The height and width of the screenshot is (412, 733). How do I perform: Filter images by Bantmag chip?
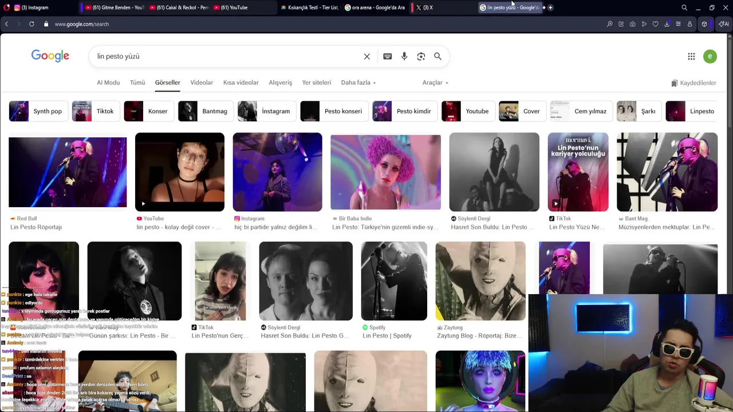click(206, 111)
